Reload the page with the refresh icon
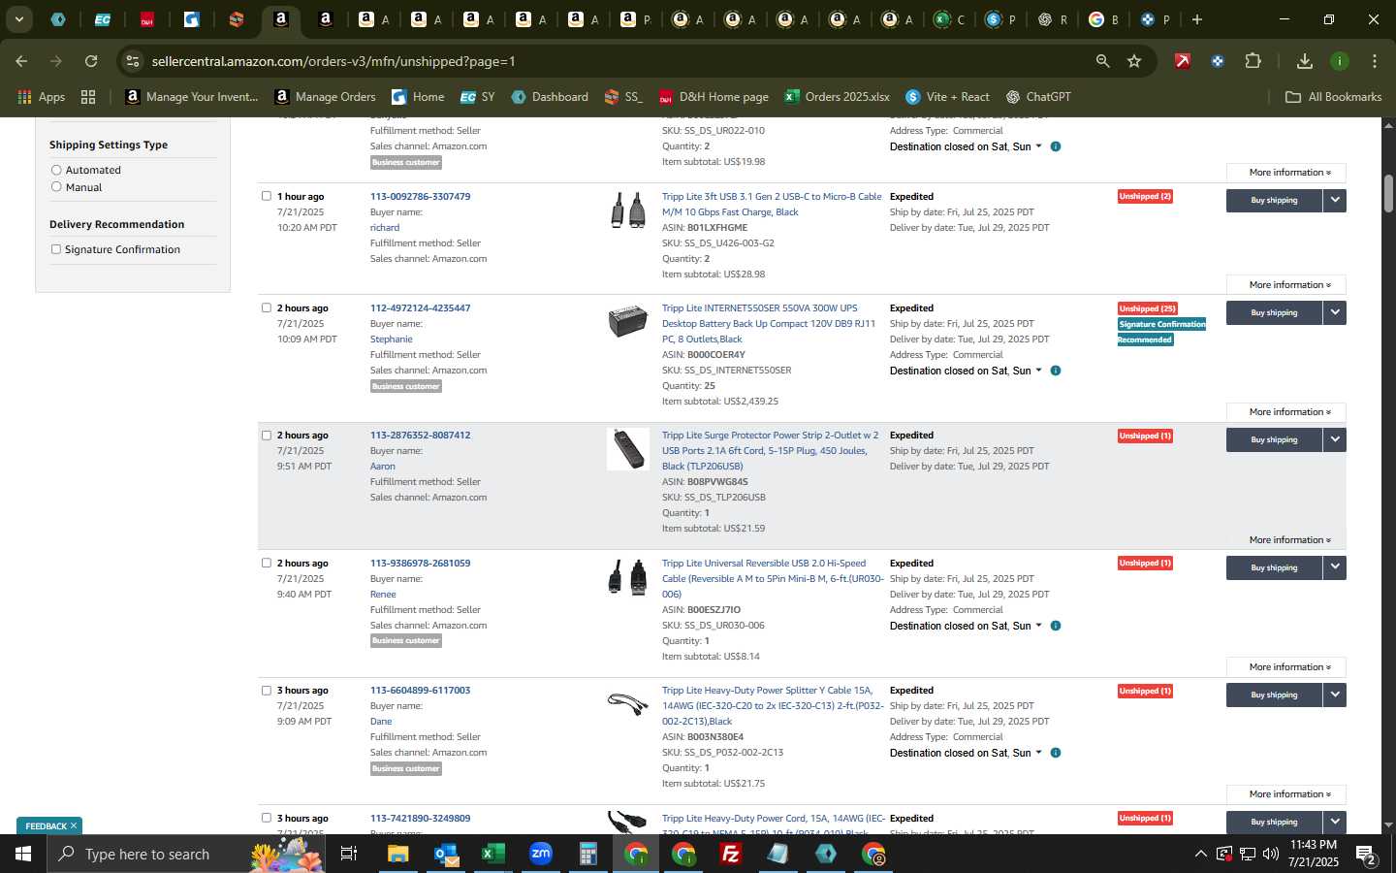This screenshot has height=873, width=1396. (x=91, y=61)
